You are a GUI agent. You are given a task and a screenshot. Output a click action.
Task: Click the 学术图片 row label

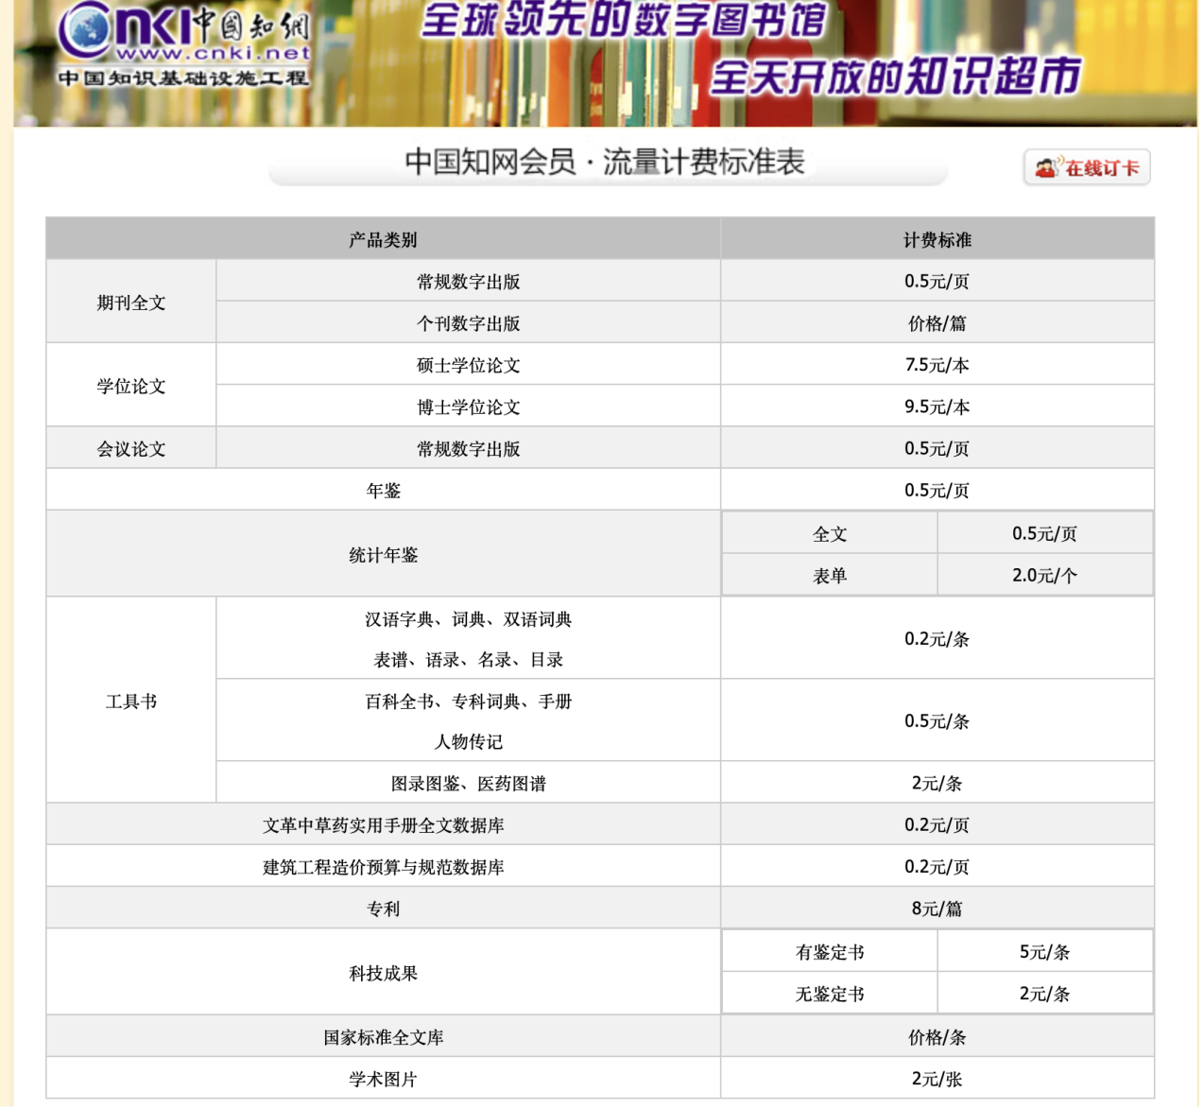coord(384,1079)
